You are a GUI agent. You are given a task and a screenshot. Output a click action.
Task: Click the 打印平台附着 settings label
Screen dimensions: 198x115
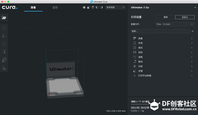click(145, 76)
